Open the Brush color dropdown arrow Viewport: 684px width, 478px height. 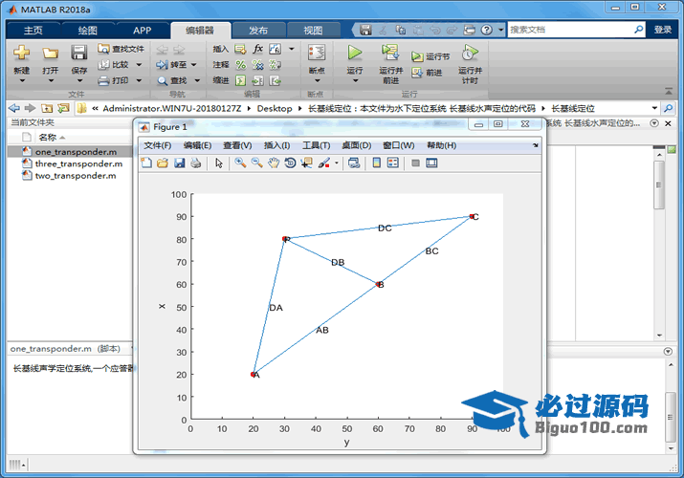(x=336, y=163)
